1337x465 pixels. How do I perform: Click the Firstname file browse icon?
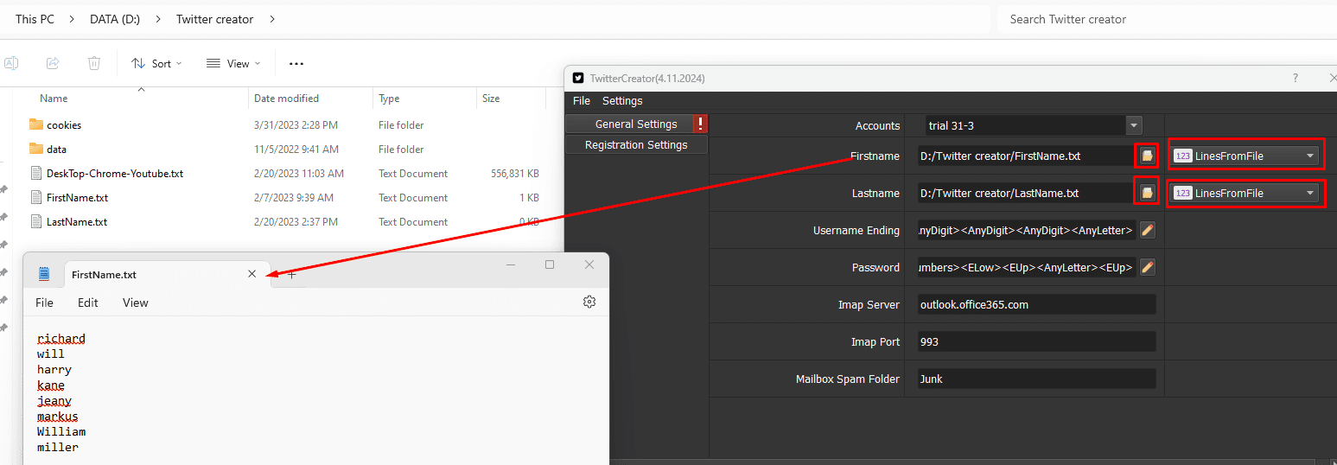coord(1147,156)
